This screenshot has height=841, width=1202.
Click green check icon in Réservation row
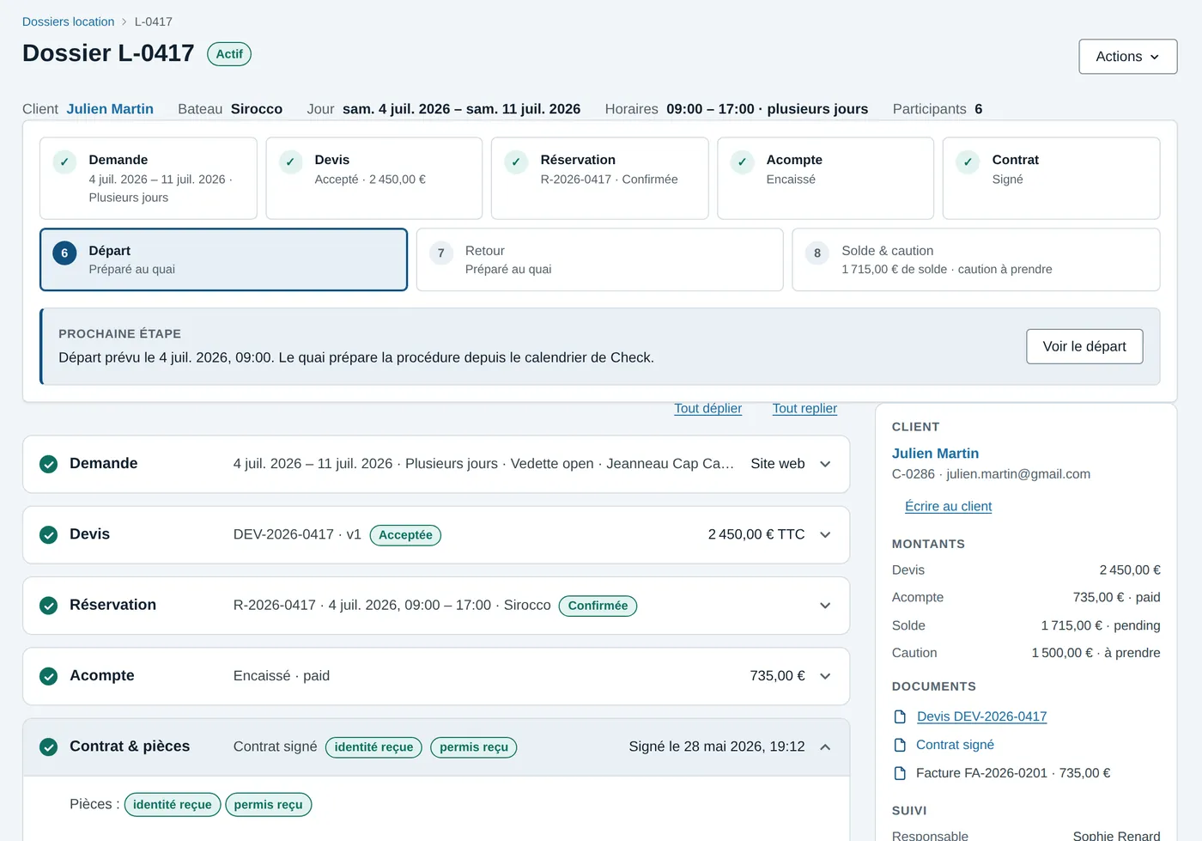[49, 606]
